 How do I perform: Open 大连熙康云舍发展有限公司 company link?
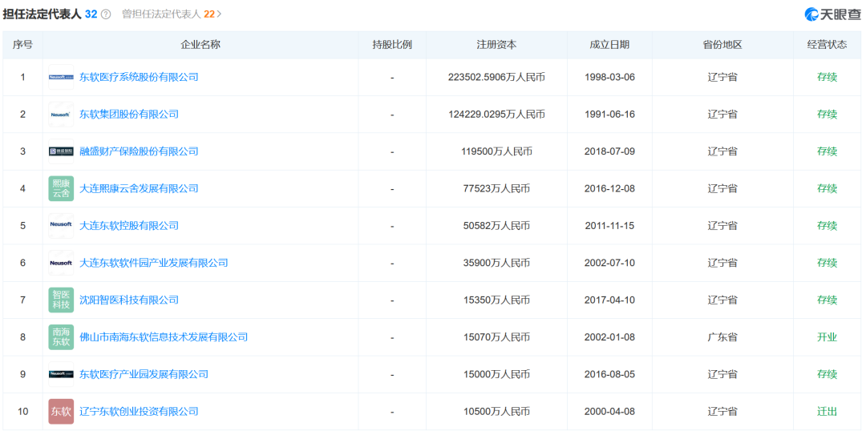pyautogui.click(x=139, y=188)
